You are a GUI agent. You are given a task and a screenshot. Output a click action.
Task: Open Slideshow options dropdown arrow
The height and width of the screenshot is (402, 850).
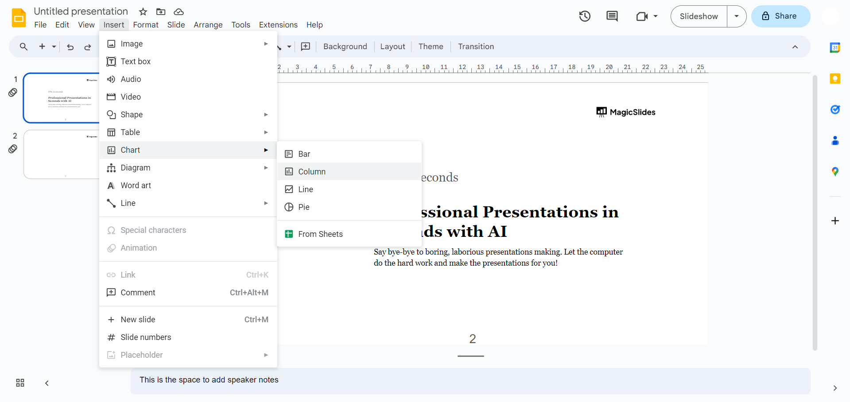click(x=737, y=16)
